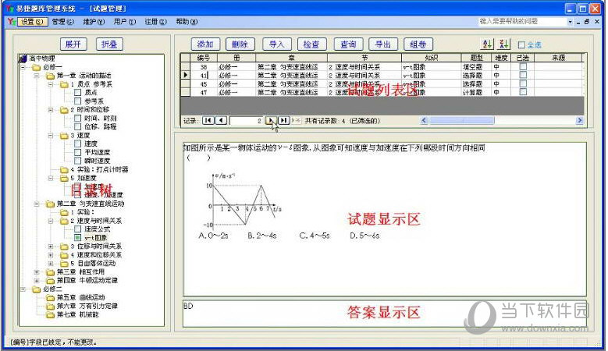Click the 展开 expand-all button
Screen dimensions: 608x351
[x=73, y=44]
